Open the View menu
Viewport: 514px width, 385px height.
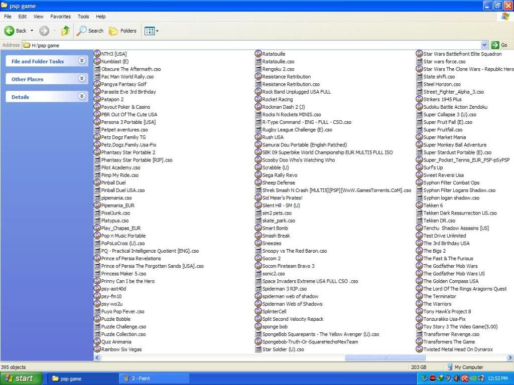point(38,17)
